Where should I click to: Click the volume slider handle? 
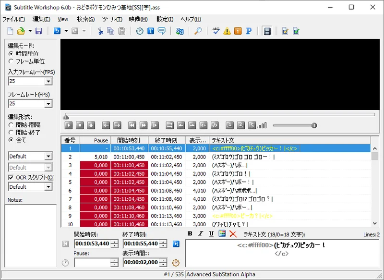[x=314, y=125]
